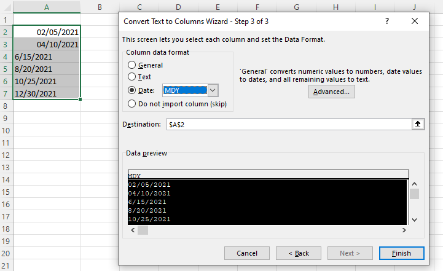Click the data preview scroll down arrow
Screen dimensions: 443x271
415,219
